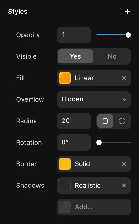Remove the Linear fill with the X icon
This screenshot has width=139, height=224.
[124, 78]
